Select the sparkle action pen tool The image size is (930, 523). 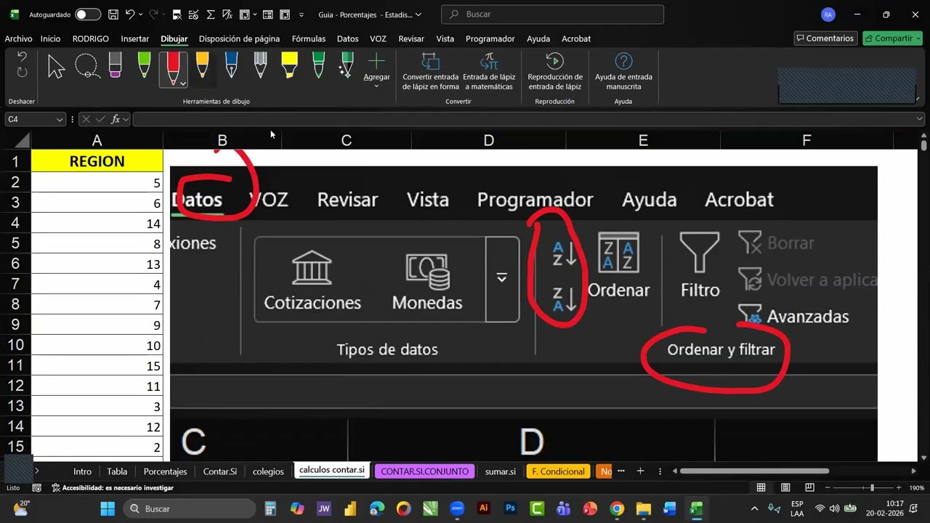[347, 65]
